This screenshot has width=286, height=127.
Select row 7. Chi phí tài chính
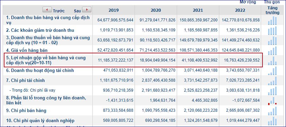coord(25,80)
